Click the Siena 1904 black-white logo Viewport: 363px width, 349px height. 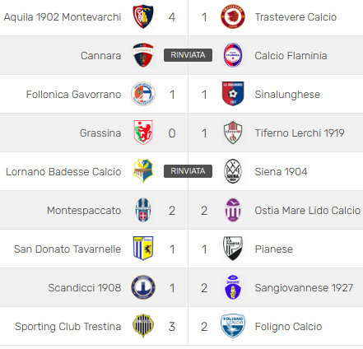(233, 171)
